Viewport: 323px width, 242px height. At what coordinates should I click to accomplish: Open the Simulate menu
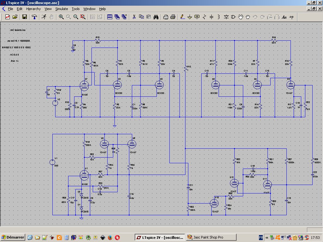pos(62,9)
